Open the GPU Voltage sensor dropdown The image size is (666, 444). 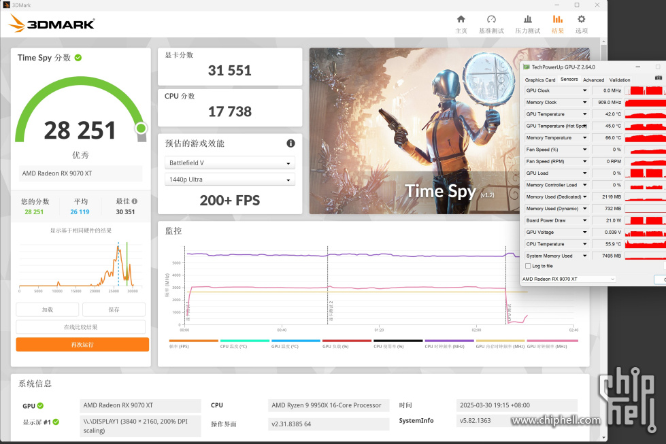coord(585,232)
